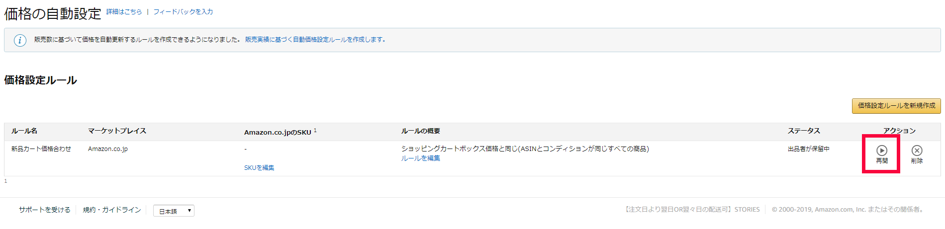Open the サポートを受ける footer link
Screen dimensions: 945x229
(x=45, y=210)
